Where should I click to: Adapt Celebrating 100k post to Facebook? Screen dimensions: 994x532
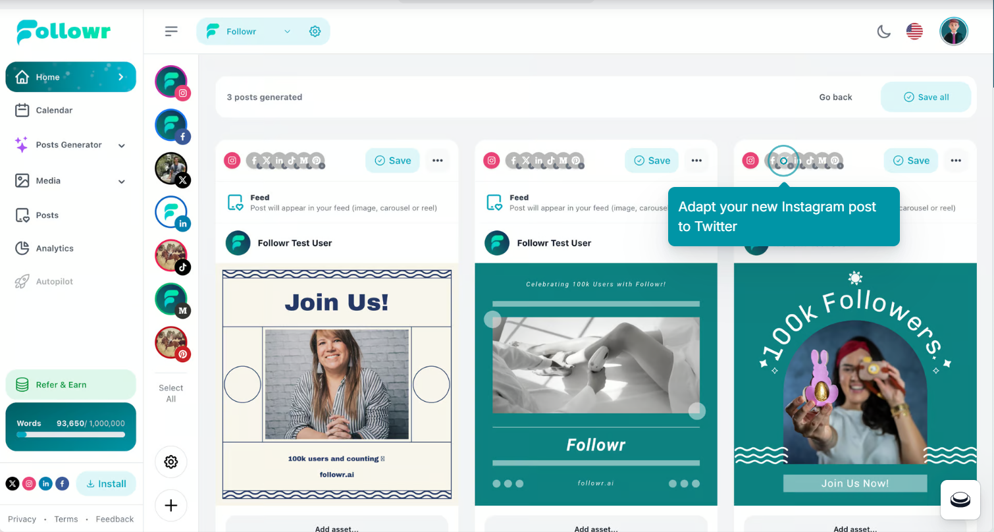tap(513, 160)
